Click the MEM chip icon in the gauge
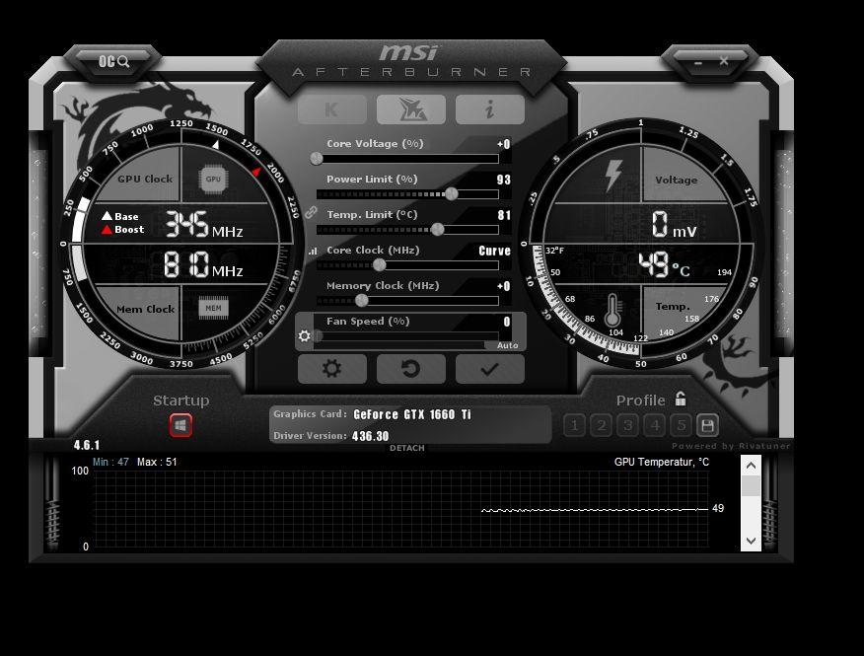This screenshot has width=864, height=656. tap(213, 308)
